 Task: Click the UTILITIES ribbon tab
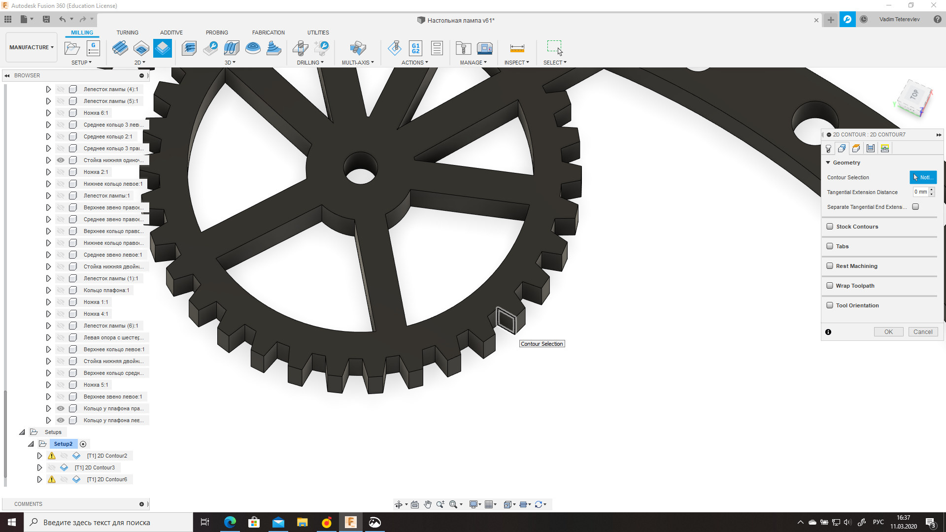coord(318,33)
